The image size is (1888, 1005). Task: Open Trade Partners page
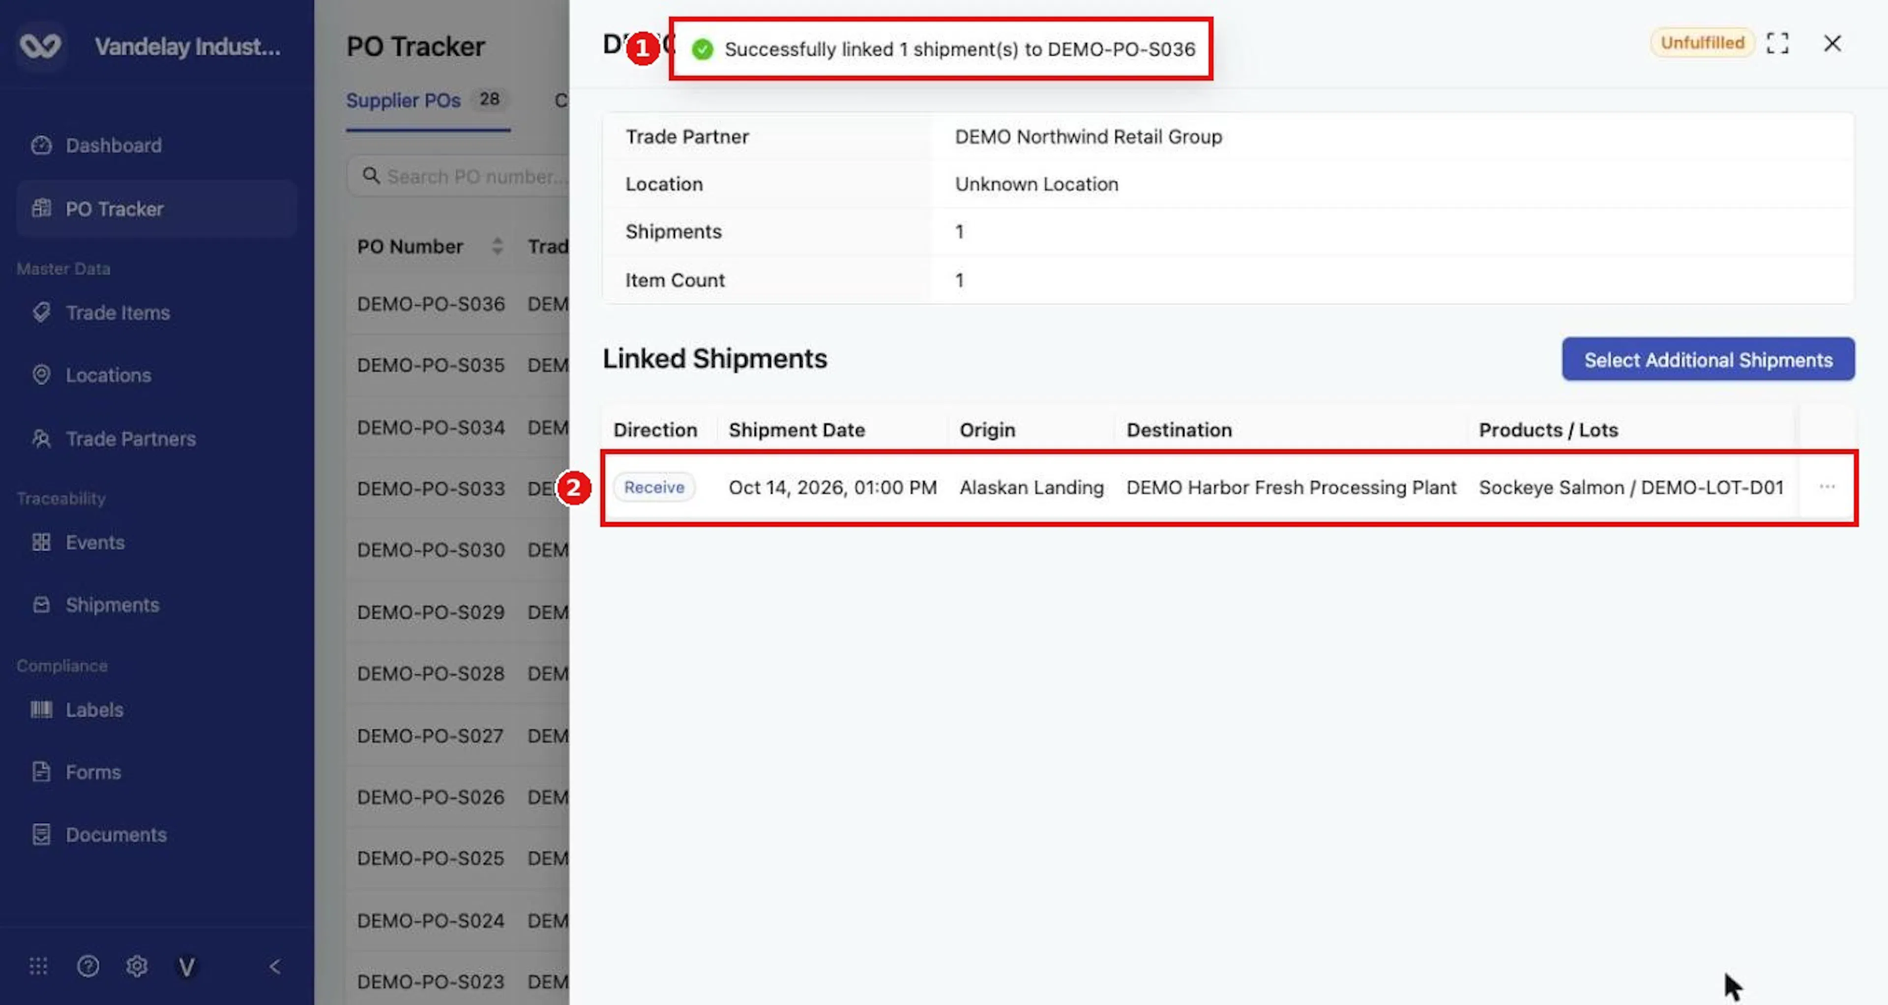coord(156,439)
